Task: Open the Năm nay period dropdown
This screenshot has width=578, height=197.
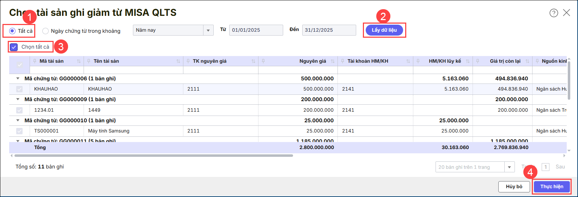Action: pyautogui.click(x=208, y=30)
